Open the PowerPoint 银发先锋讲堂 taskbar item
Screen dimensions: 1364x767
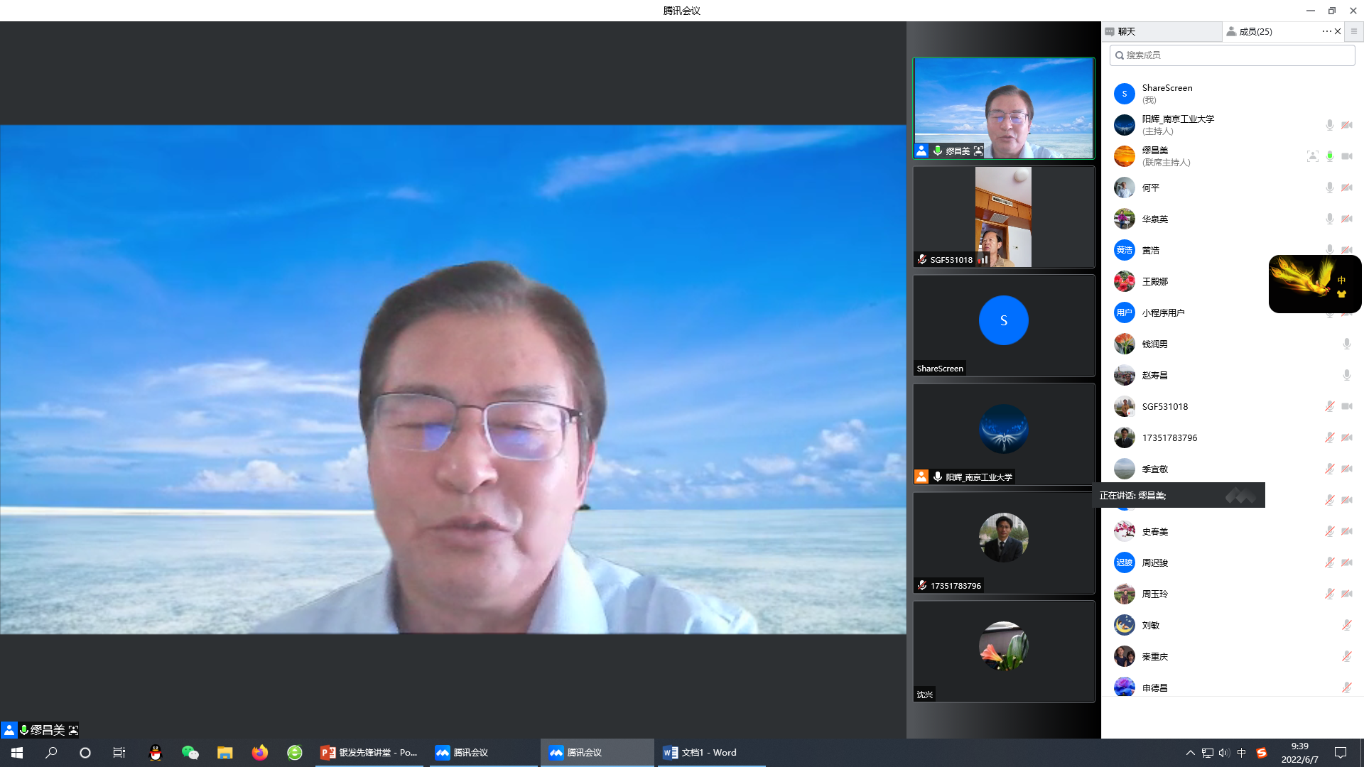click(x=369, y=753)
